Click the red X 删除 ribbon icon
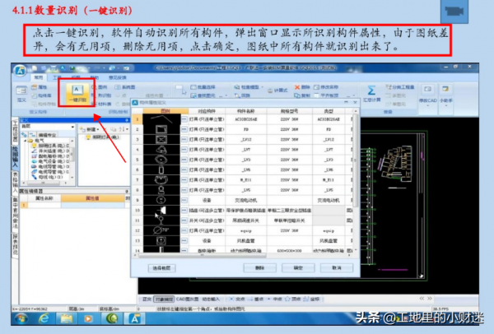494x334 pixels. coord(302,87)
